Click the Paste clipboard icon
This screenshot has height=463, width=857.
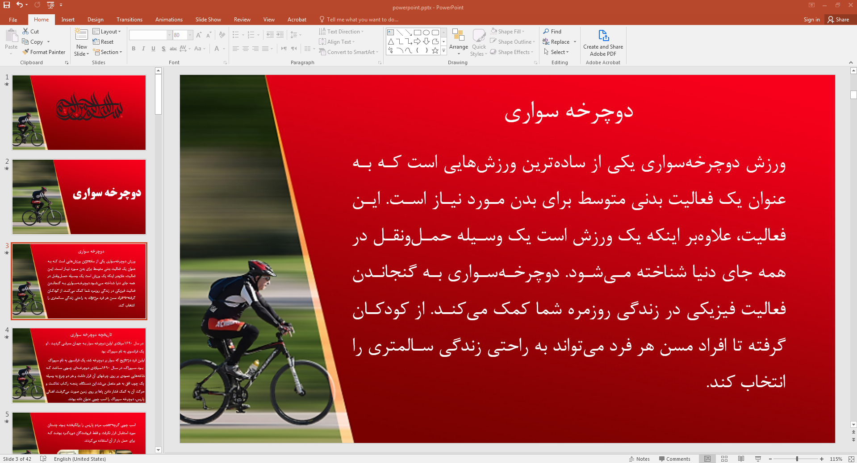coord(11,35)
